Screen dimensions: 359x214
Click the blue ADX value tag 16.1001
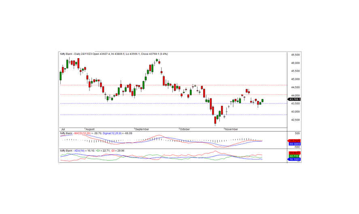pyautogui.click(x=294, y=159)
